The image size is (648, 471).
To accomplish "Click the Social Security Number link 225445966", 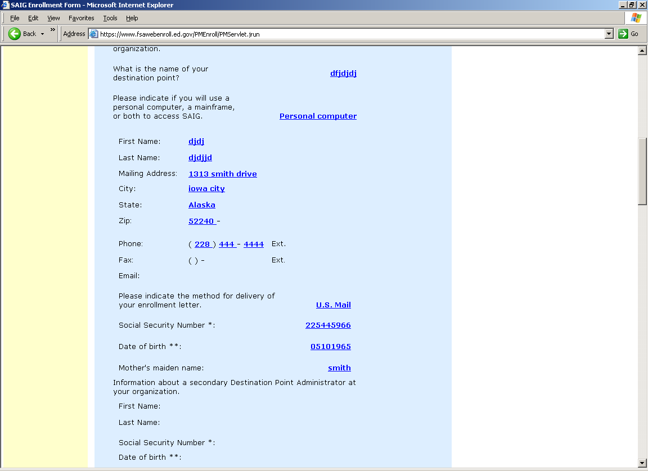I will [x=328, y=325].
